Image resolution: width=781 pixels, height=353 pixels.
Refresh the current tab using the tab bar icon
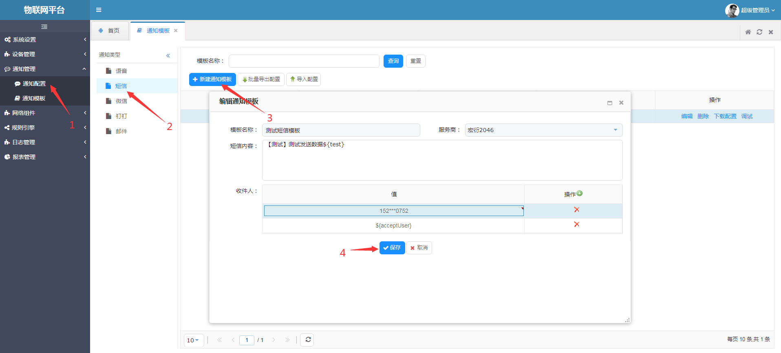[x=759, y=32]
